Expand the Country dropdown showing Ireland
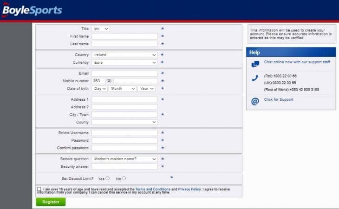Screen dimensions: 339x209 tap(124, 55)
